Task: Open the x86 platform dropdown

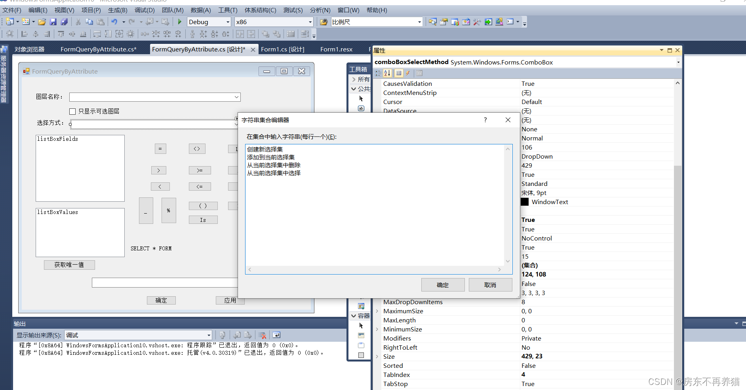Action: click(274, 22)
